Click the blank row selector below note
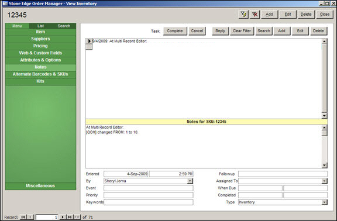The height and width of the screenshot is (221, 337). pos(89,47)
